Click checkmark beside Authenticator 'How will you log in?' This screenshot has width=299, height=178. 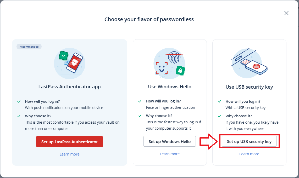coord(19,101)
